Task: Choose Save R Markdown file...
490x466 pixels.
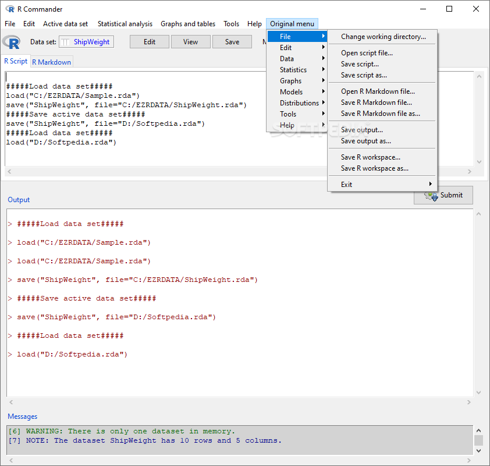Action: 382,103
